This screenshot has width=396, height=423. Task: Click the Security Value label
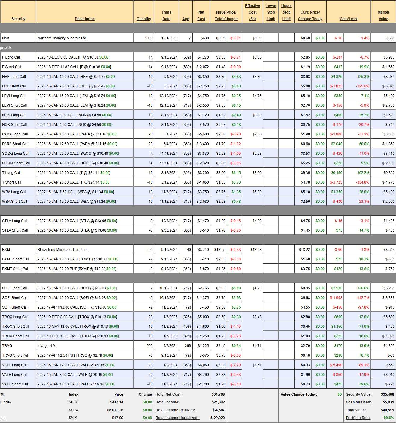pos(359,394)
